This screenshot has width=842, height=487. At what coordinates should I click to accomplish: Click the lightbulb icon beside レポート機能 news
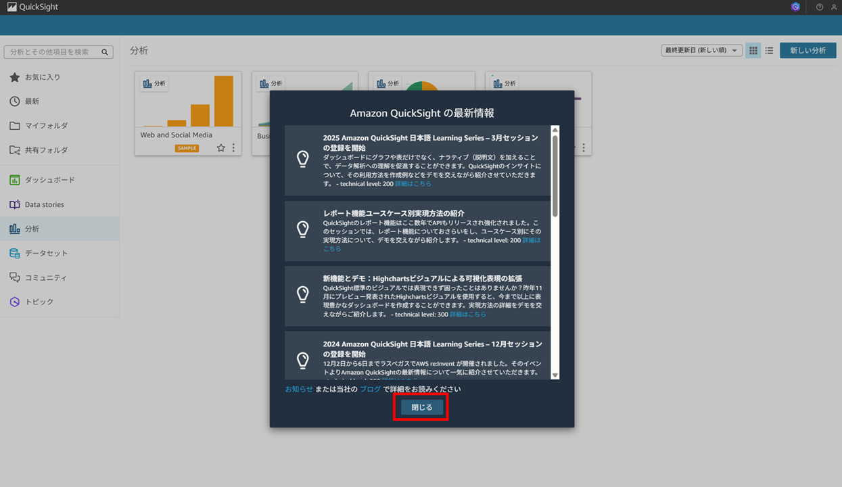tap(303, 229)
